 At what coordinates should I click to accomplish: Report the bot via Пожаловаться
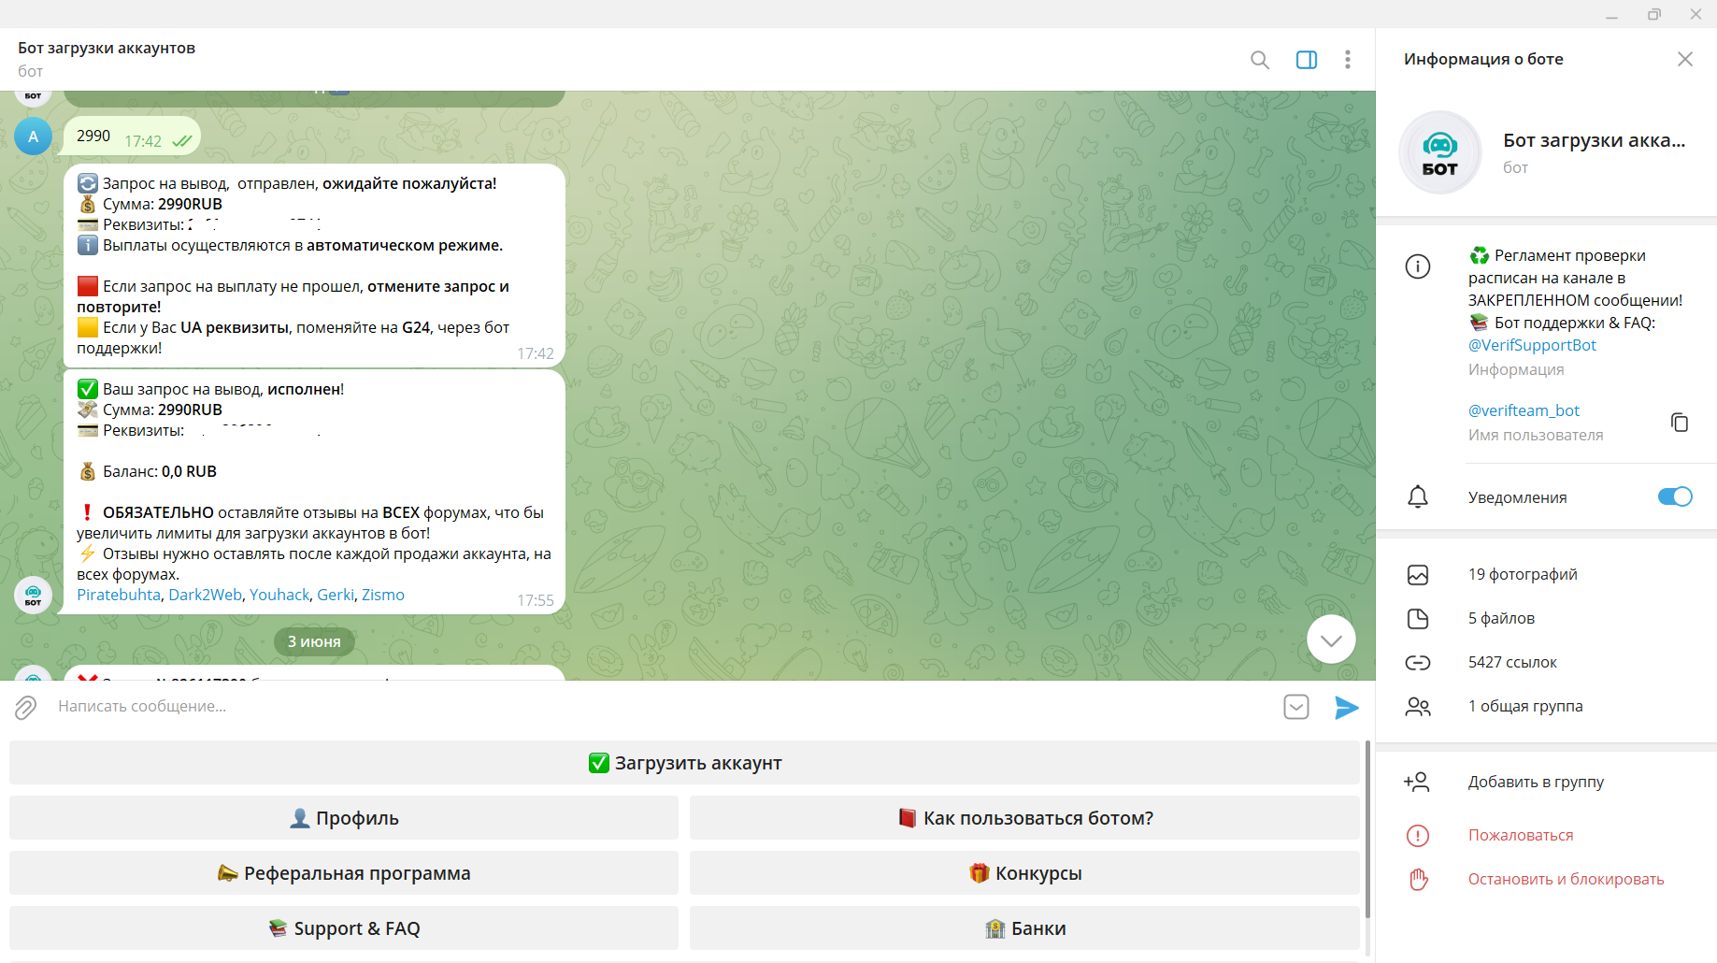(1520, 835)
